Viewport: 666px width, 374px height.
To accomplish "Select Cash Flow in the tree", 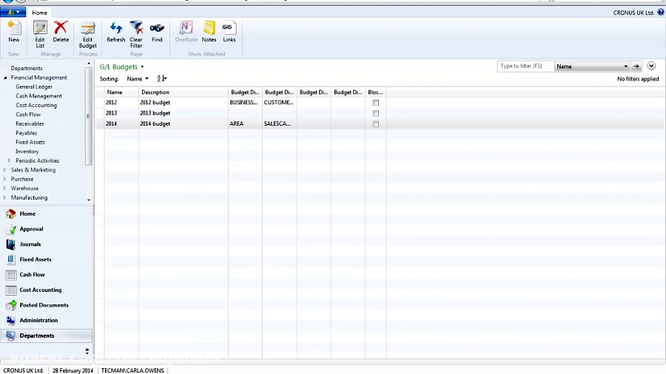I will [x=28, y=115].
